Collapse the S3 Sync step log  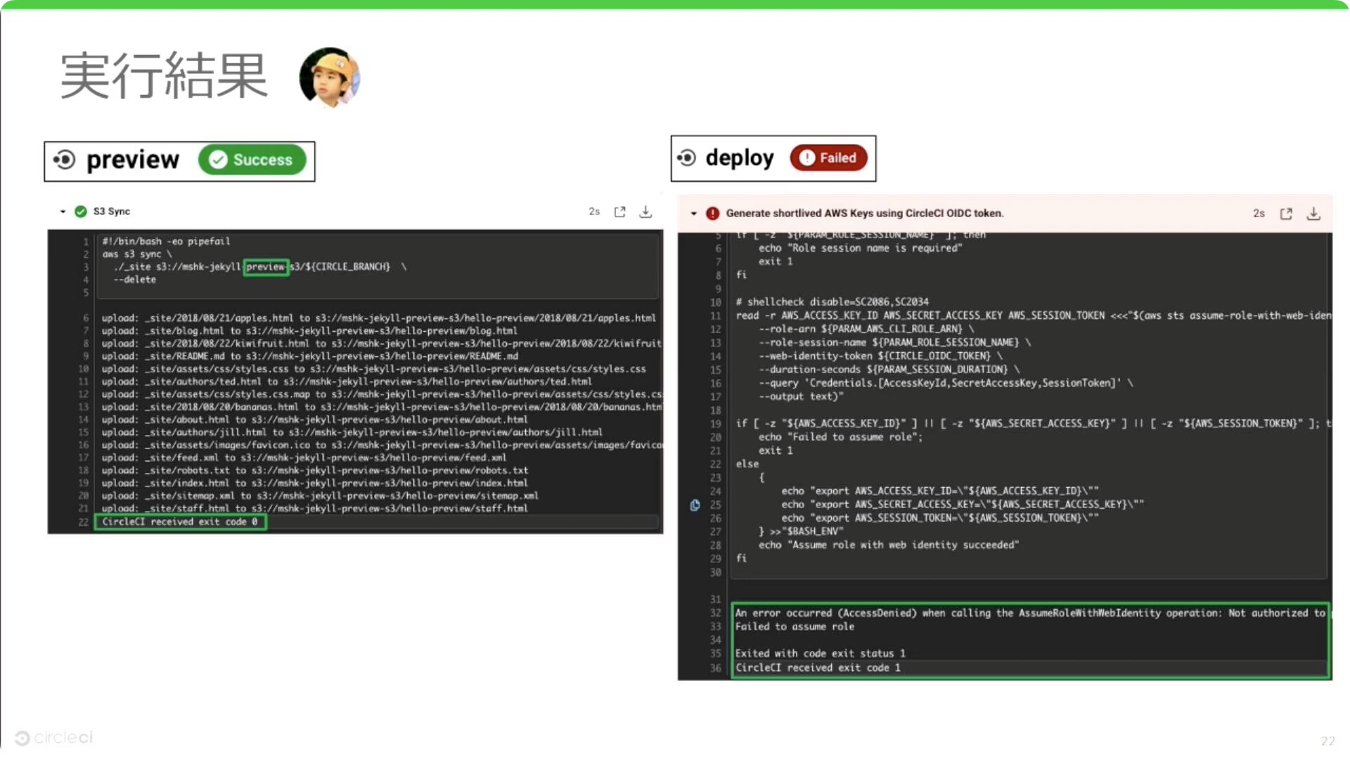click(63, 211)
